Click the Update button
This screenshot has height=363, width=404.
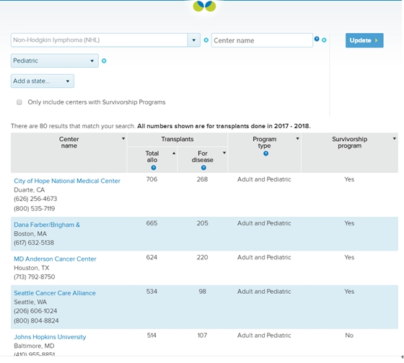(x=364, y=40)
